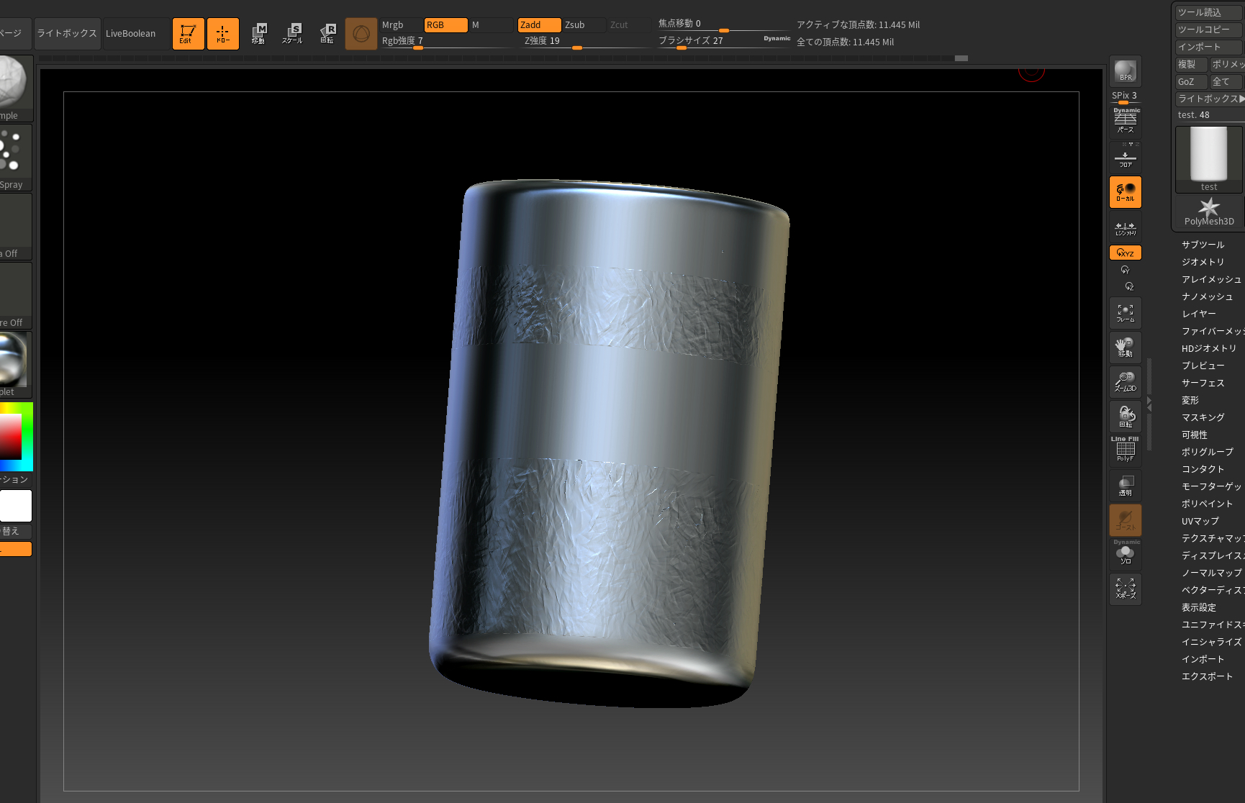Open the current brush thumbnail picker
The image size is (1245, 803).
pos(14,88)
